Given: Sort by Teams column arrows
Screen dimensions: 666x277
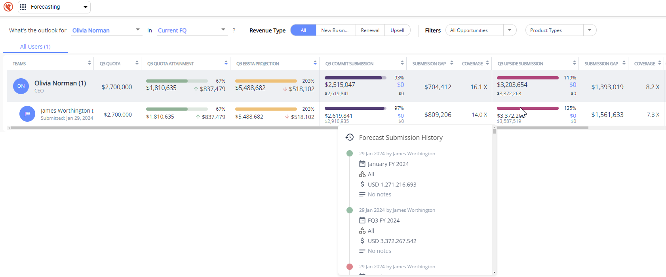Looking at the screenshot, I should tap(89, 63).
